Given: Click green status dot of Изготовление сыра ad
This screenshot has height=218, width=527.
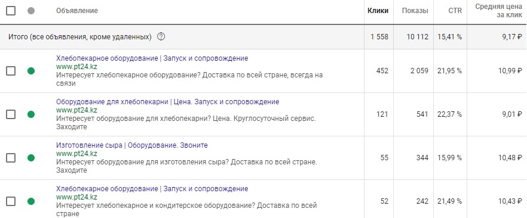Looking at the screenshot, I should (31, 158).
